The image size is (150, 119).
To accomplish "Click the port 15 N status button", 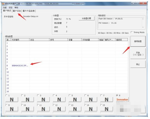I will click(x=107, y=109).
